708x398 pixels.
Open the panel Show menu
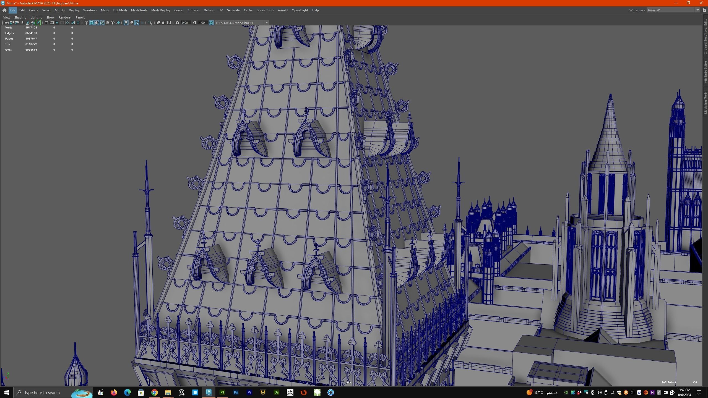pyautogui.click(x=50, y=17)
